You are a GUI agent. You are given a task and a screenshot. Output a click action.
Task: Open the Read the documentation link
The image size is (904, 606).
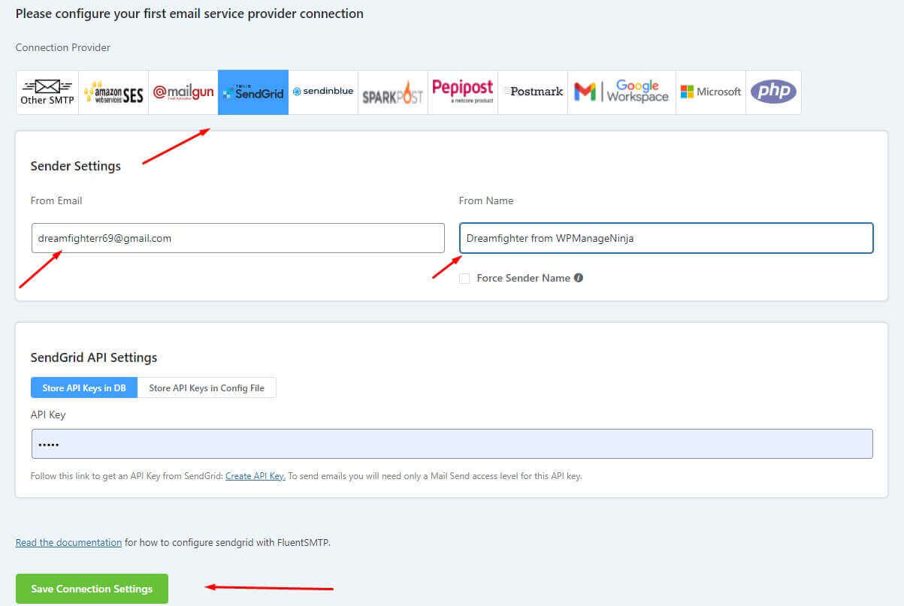coord(68,542)
